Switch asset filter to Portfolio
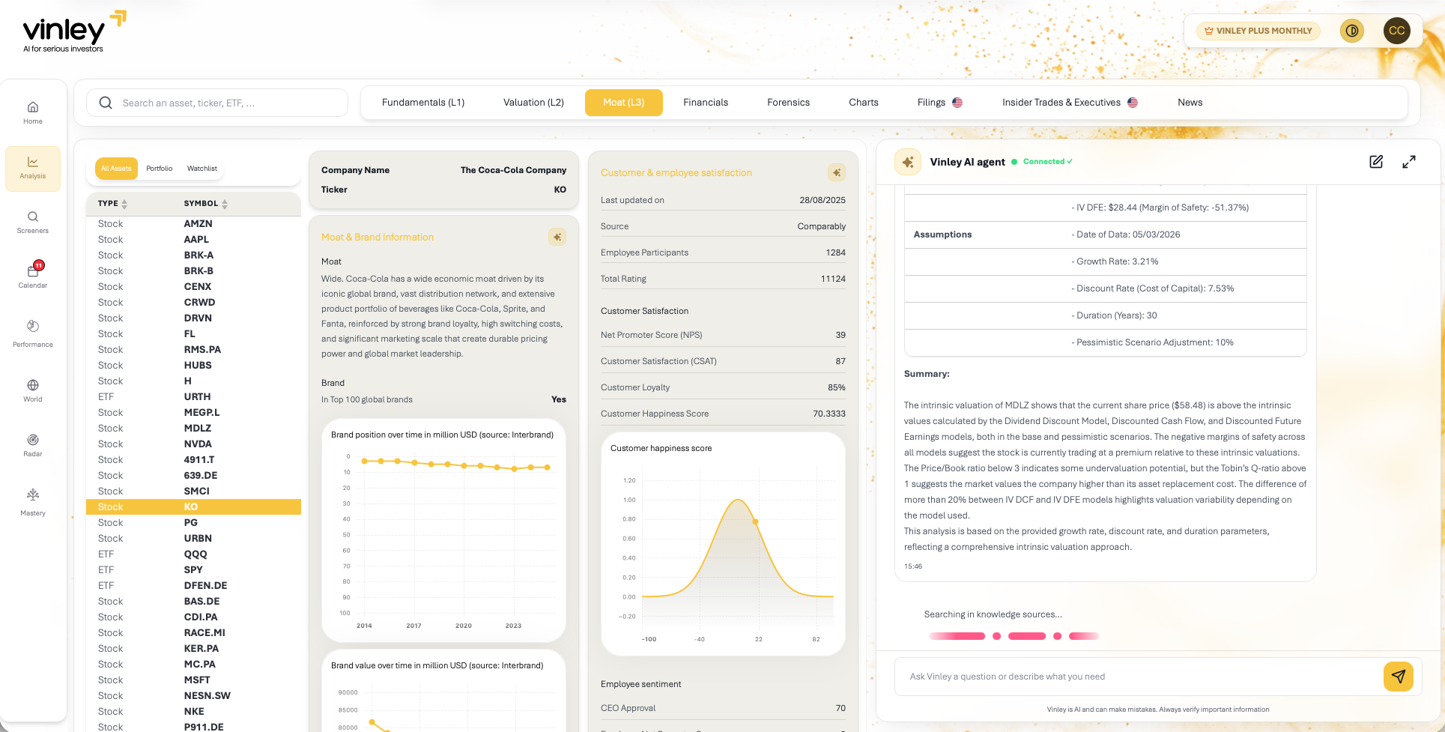 click(x=159, y=168)
